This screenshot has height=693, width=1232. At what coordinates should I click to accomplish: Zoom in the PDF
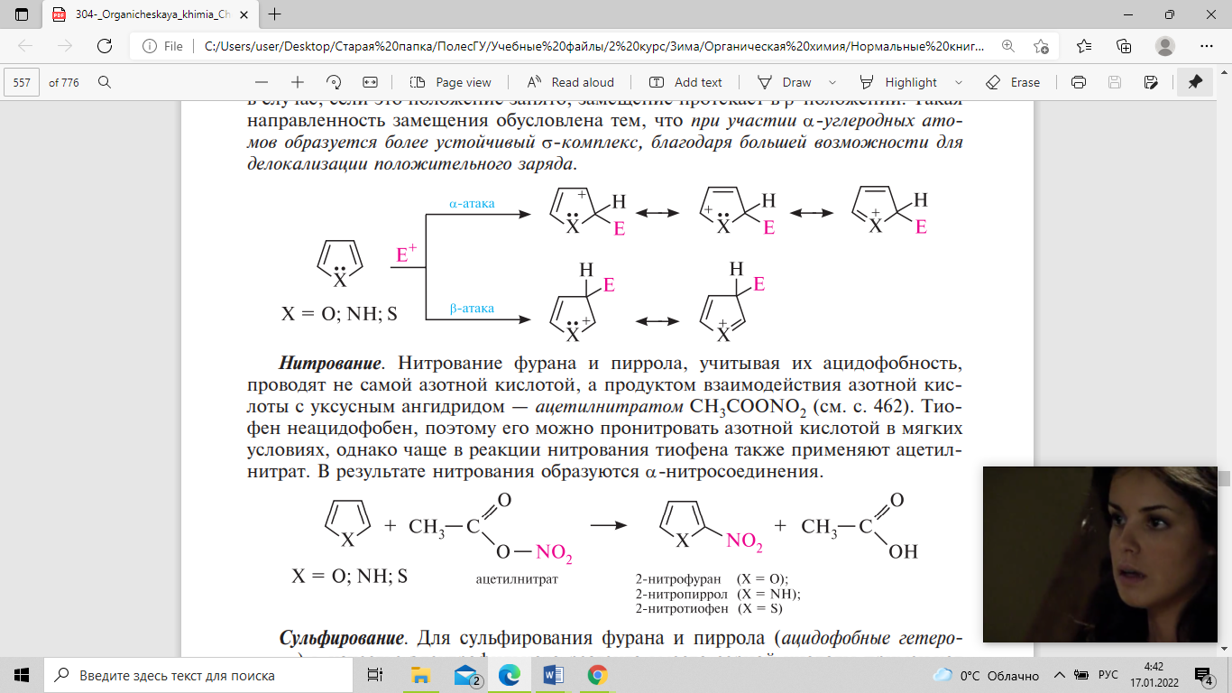[x=297, y=82]
